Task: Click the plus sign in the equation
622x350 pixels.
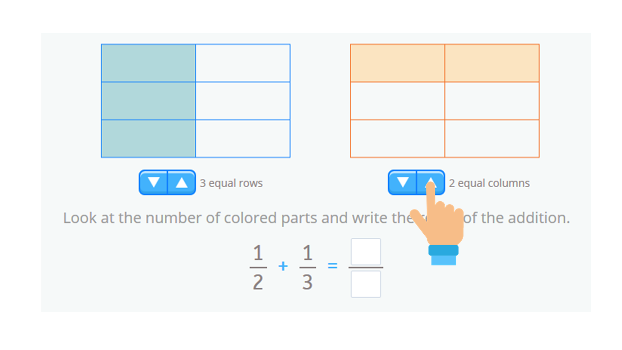Action: point(282,266)
